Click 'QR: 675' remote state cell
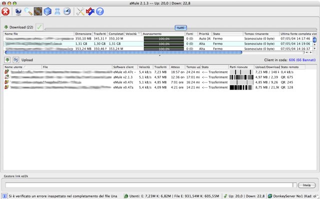Image resolution: width=320 pixels, height=199 pixels. [286, 77]
